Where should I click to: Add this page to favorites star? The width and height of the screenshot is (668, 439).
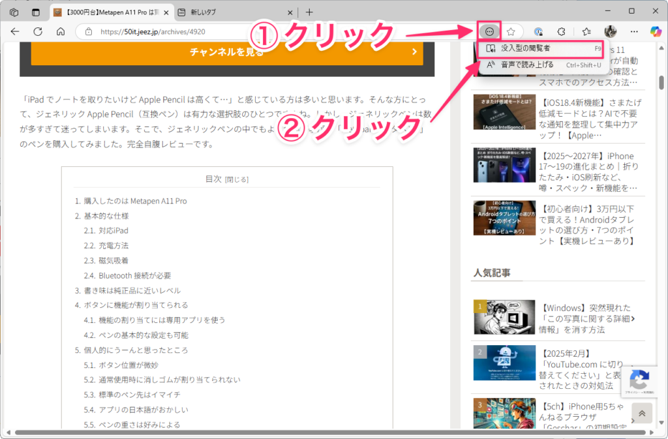point(511,31)
